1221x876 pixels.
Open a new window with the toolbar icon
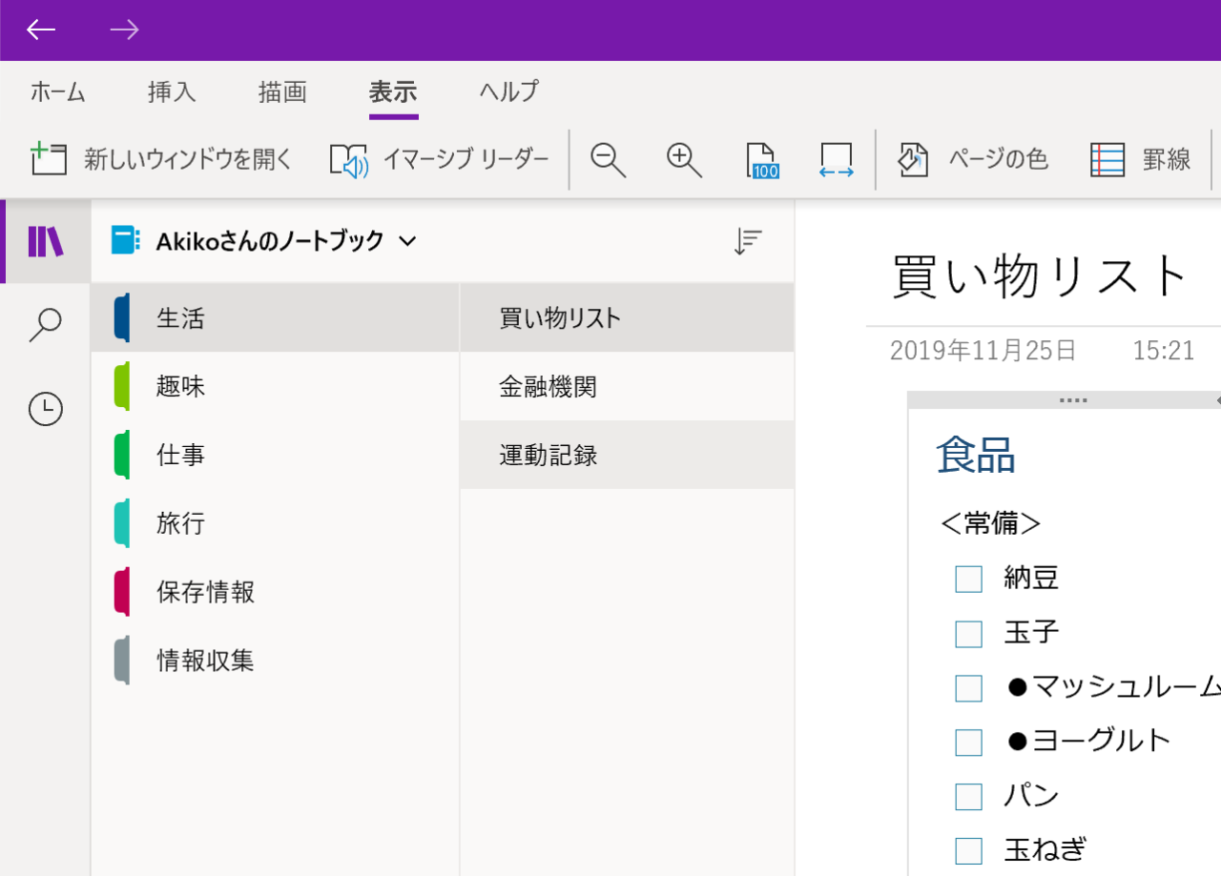click(x=50, y=159)
